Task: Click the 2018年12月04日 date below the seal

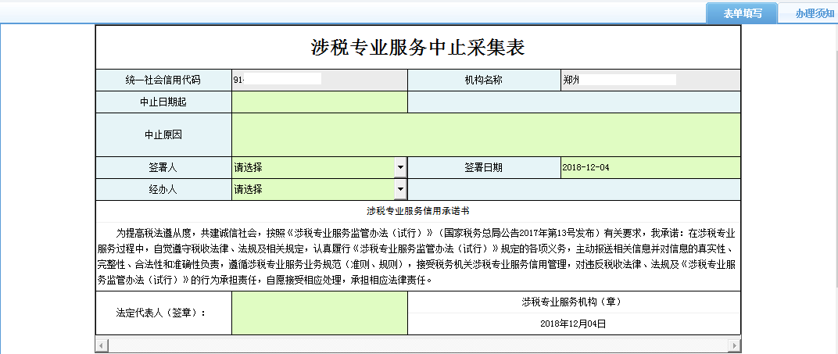Action: coord(573,323)
